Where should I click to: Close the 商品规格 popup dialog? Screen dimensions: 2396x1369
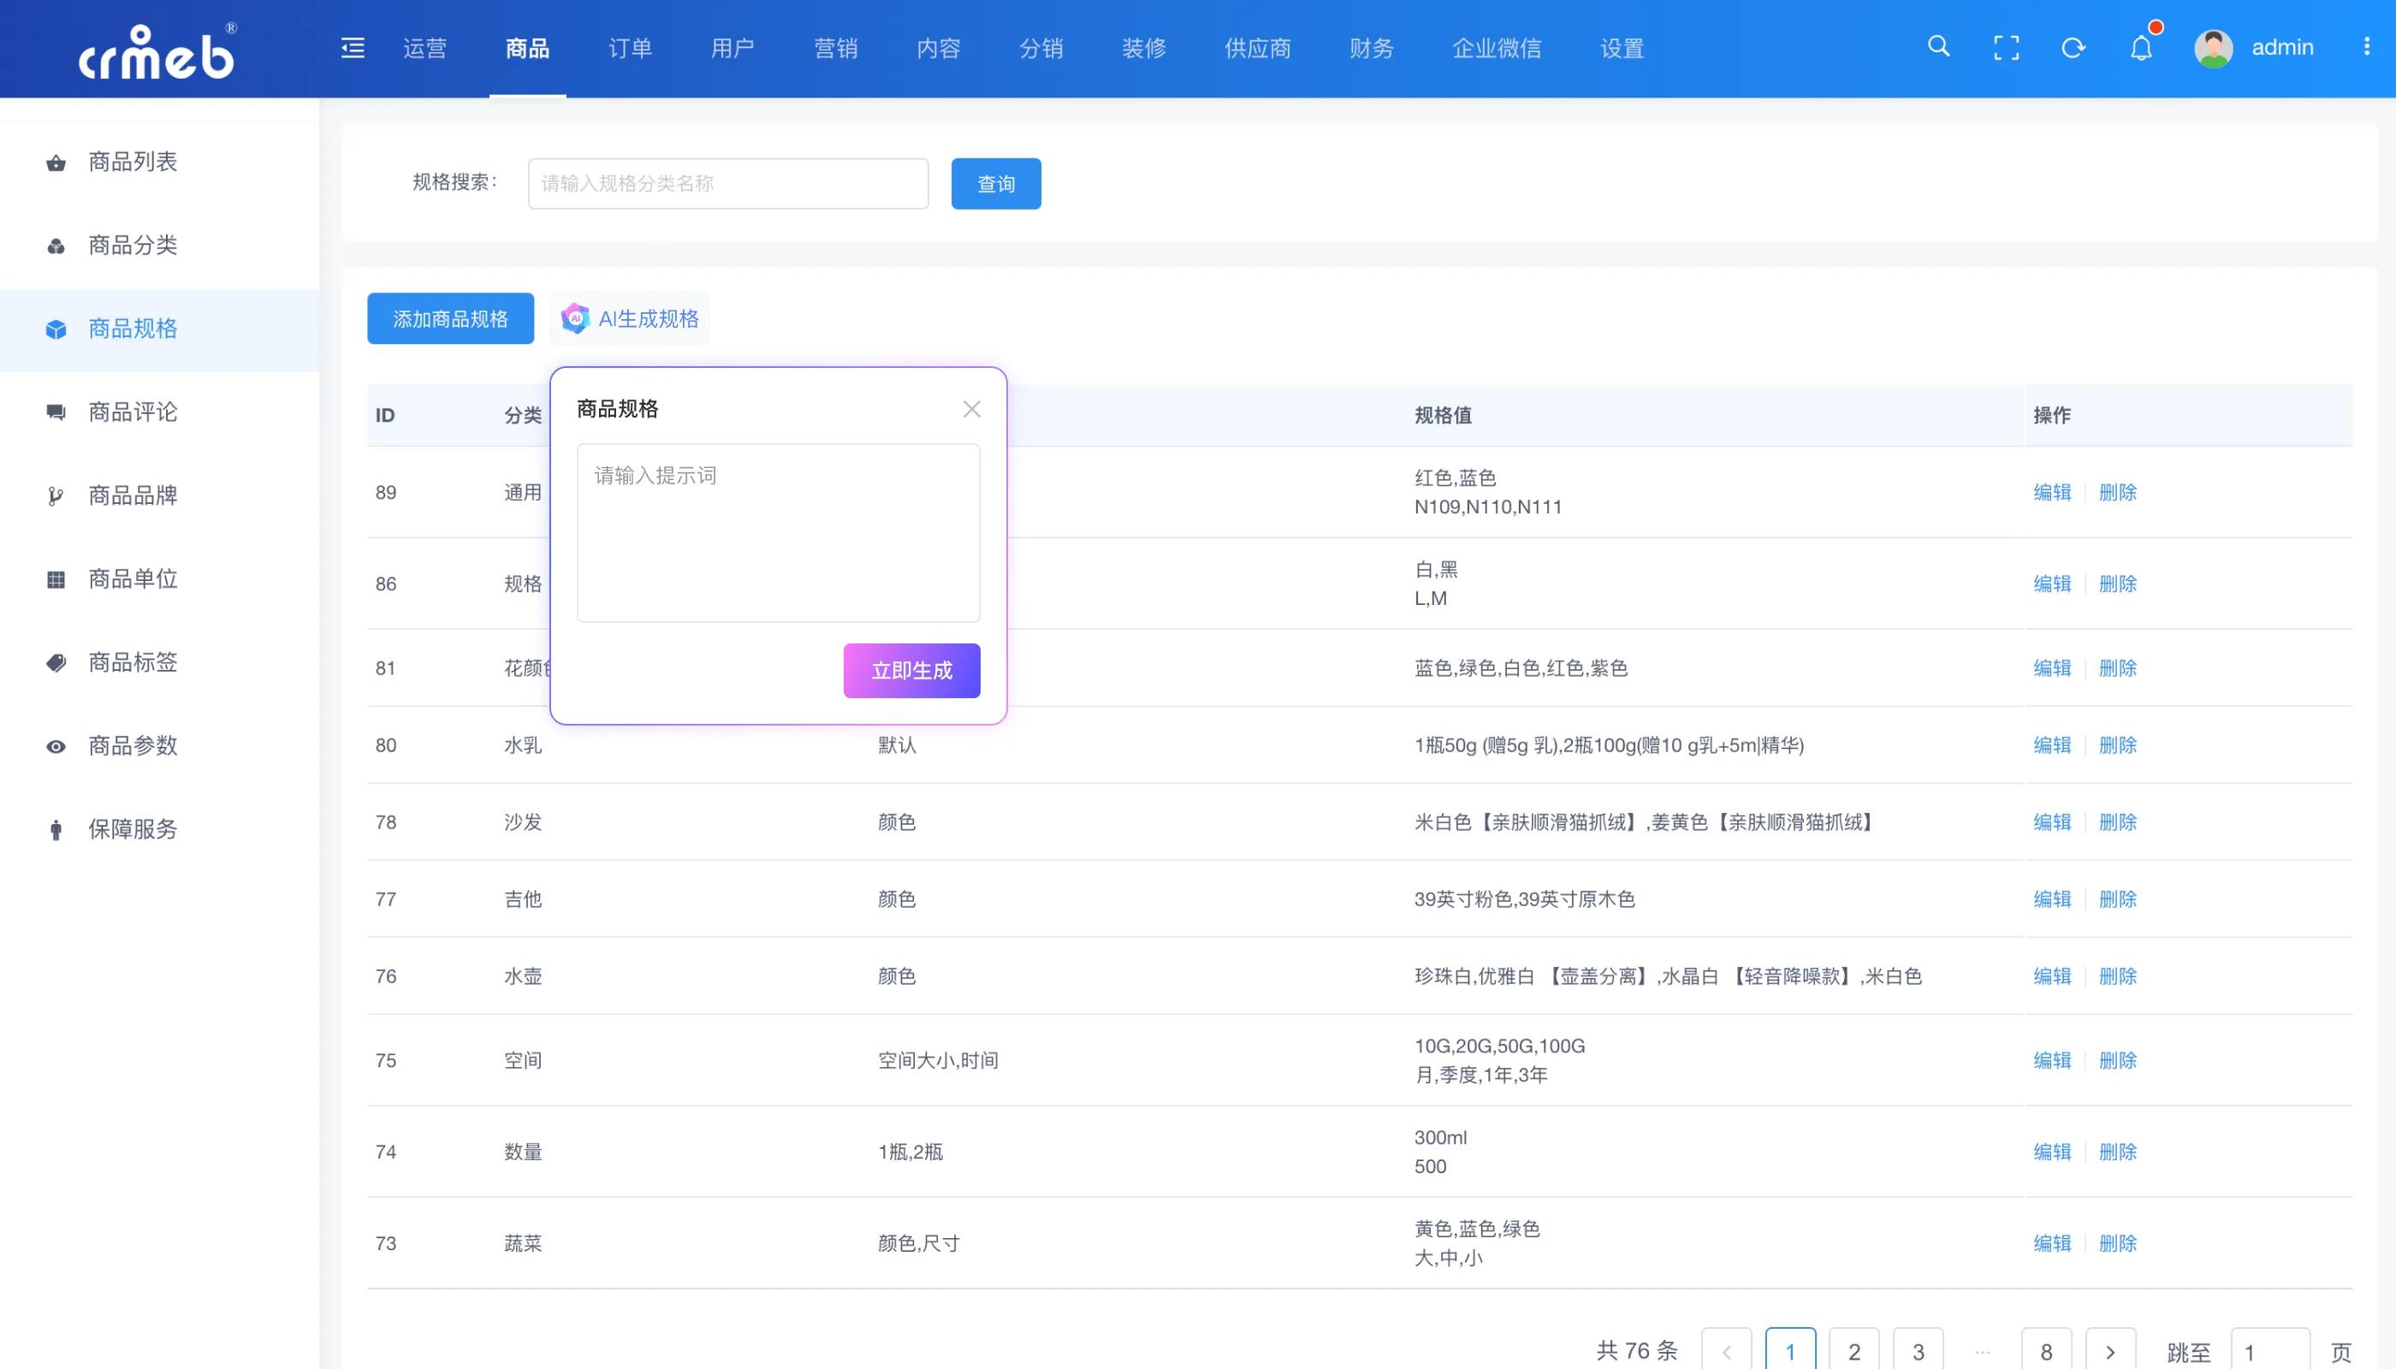pyautogui.click(x=971, y=409)
